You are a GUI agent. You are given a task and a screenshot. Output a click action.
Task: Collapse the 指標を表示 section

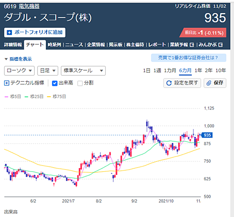pos(18,59)
